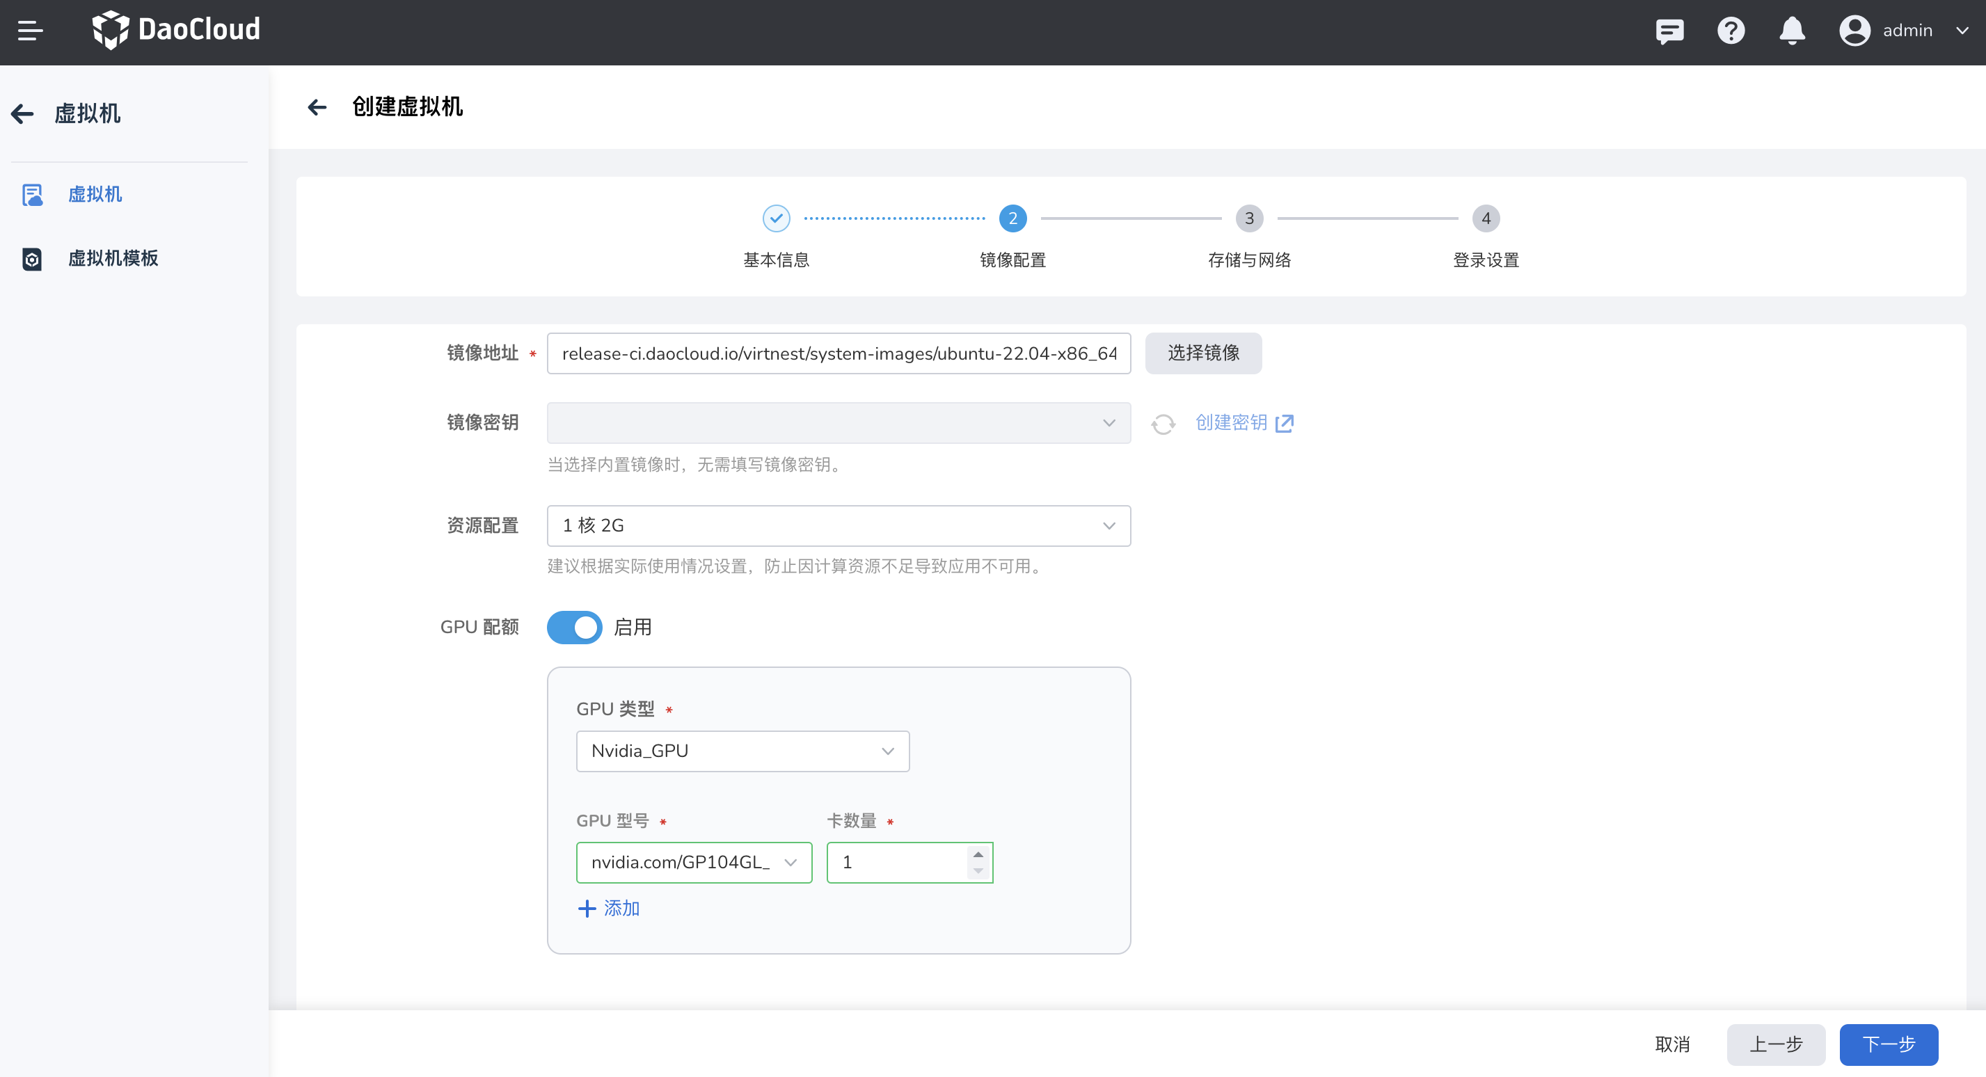Enable the GPU 配额 toggle

click(574, 628)
